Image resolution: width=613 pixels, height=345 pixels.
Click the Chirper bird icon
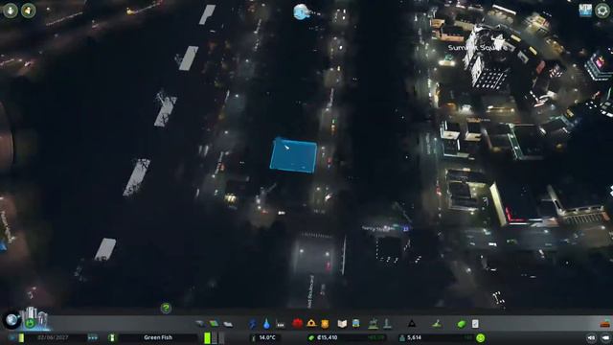pyautogui.click(x=302, y=11)
